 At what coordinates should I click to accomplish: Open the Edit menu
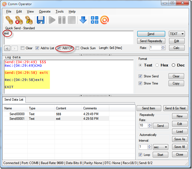pos(19,11)
